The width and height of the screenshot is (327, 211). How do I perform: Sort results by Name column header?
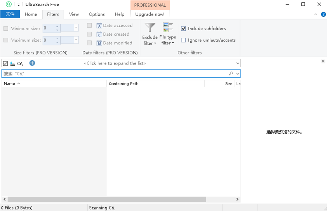(9, 84)
